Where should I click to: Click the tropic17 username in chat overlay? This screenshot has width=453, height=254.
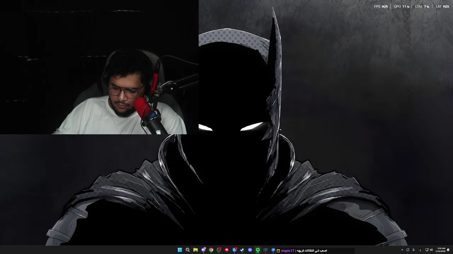point(288,251)
